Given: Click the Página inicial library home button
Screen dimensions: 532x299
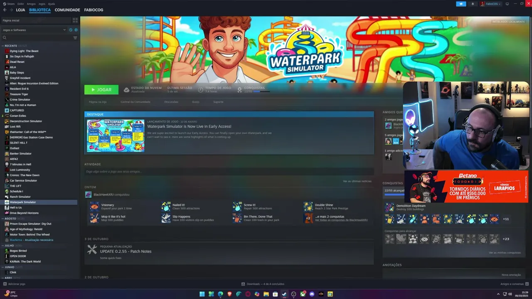Looking at the screenshot, I should 37,20.
